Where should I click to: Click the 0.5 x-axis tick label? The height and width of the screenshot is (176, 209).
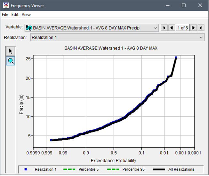point(114,153)
